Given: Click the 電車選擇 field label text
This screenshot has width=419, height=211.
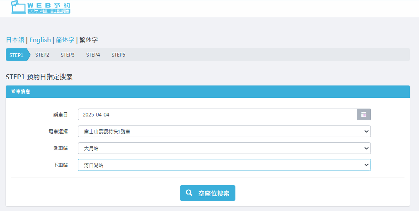Looking at the screenshot, I should 58,131.
